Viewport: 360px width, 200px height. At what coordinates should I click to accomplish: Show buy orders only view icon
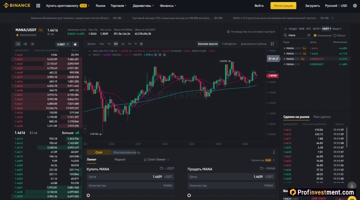tap(25, 44)
